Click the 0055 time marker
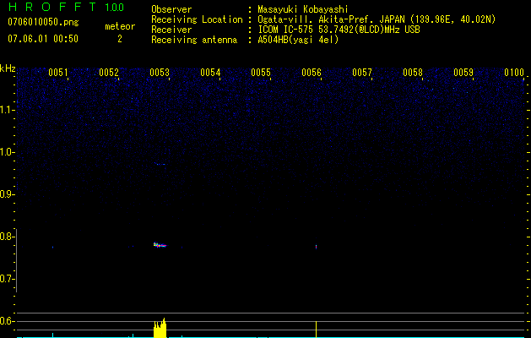531x338 pixels. (261, 73)
